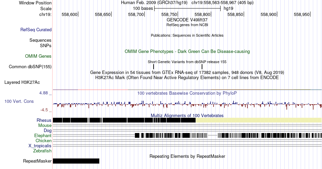The image size is (322, 169).
Task: Click the RepeatMasker track label
Action: 37,161
